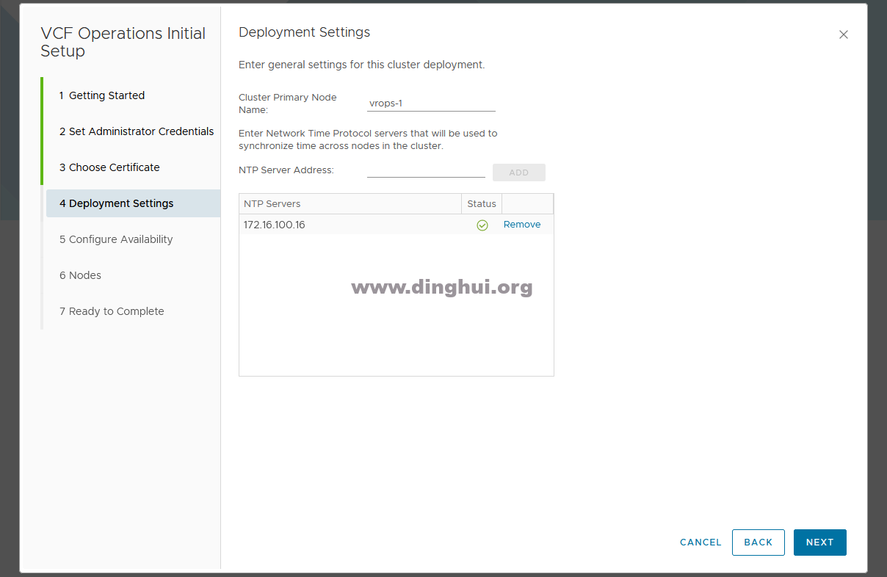Click the Deployment Settings page heading
The height and width of the screenshot is (577, 887).
(x=305, y=32)
